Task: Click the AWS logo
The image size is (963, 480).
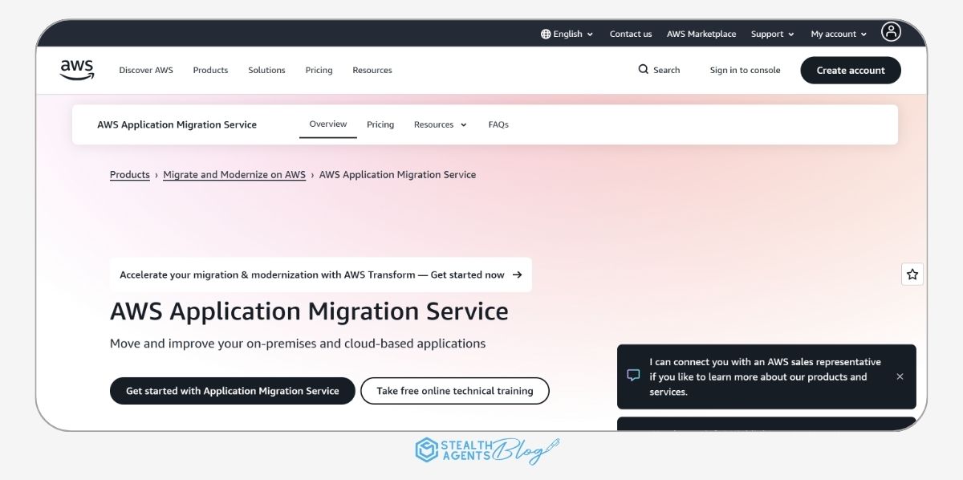Action: (76, 70)
